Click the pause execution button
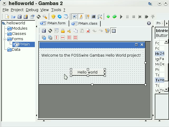 tap(127, 17)
